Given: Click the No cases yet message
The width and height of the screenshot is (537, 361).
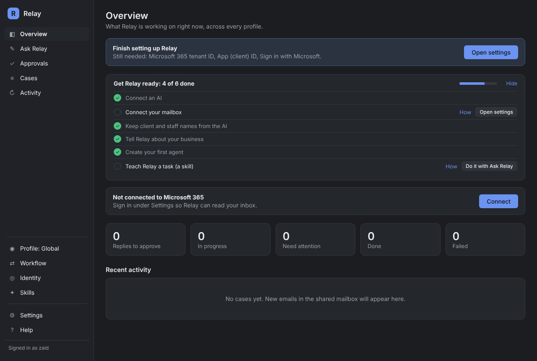Looking at the screenshot, I should pos(315,299).
